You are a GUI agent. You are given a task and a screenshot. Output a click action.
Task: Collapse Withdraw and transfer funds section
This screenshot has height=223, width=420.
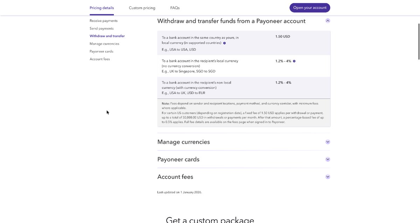tap(328, 21)
